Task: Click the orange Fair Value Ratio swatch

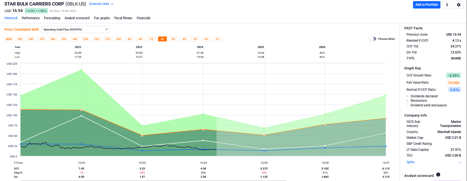Action: click(453, 83)
